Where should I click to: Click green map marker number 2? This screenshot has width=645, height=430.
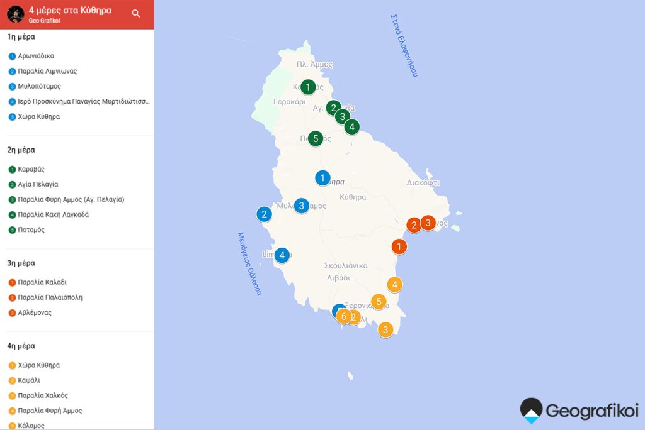click(334, 108)
